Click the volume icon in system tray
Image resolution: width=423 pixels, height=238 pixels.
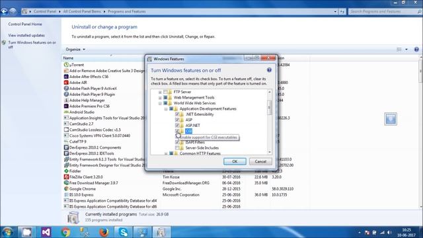point(389,232)
